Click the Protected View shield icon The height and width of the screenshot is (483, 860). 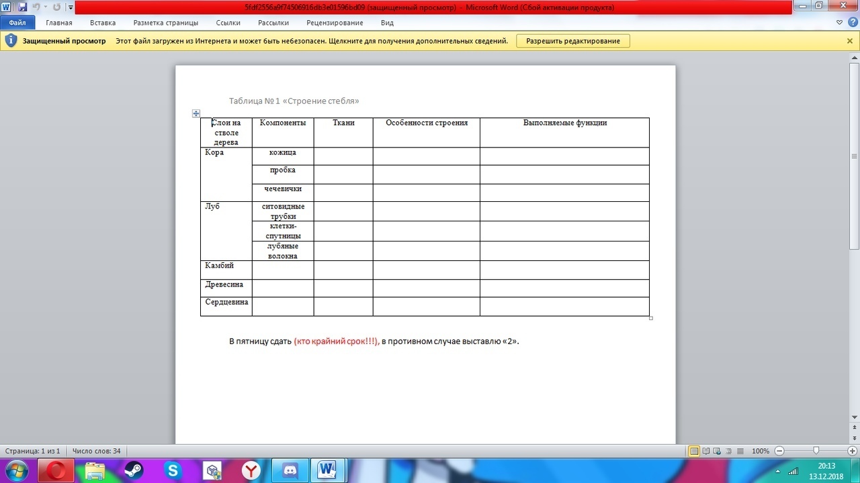pyautogui.click(x=11, y=41)
